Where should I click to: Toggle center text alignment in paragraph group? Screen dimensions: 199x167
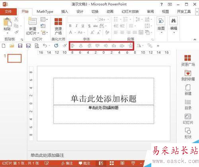tap(122, 32)
